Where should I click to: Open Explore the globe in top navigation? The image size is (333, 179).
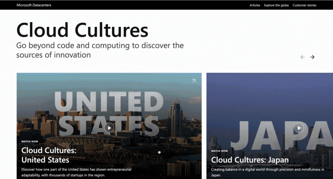click(276, 5)
